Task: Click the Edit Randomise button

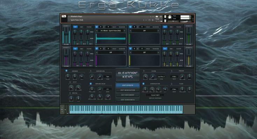Action: click(128, 100)
